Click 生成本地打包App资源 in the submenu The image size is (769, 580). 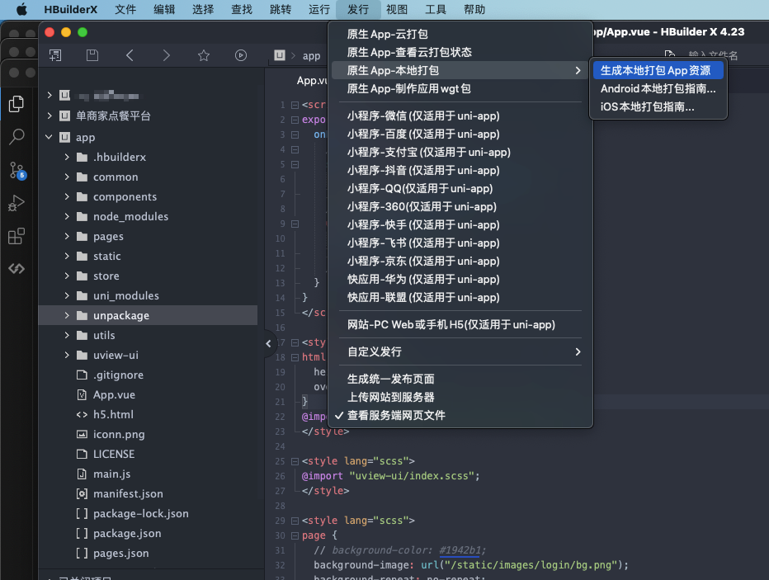[x=658, y=70]
